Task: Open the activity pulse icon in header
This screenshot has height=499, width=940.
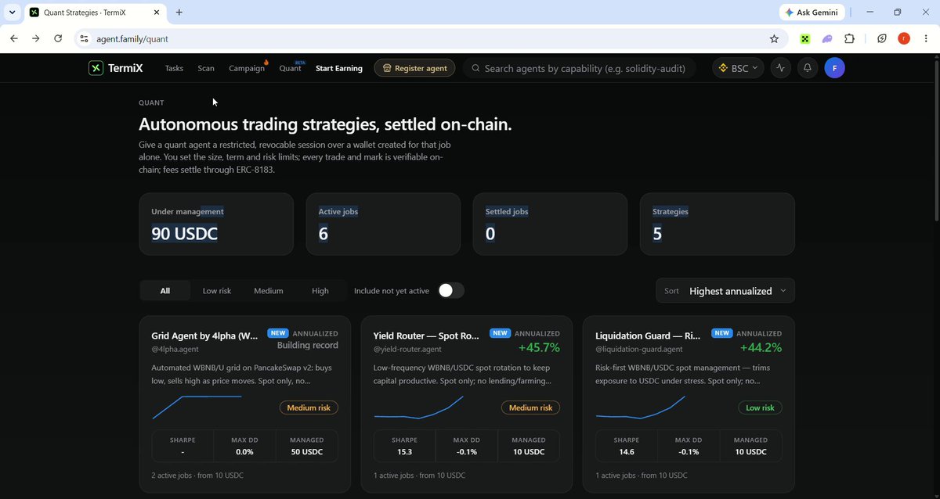Action: (780, 68)
